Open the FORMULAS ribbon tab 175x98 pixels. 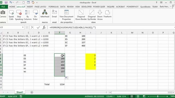point(54,7)
